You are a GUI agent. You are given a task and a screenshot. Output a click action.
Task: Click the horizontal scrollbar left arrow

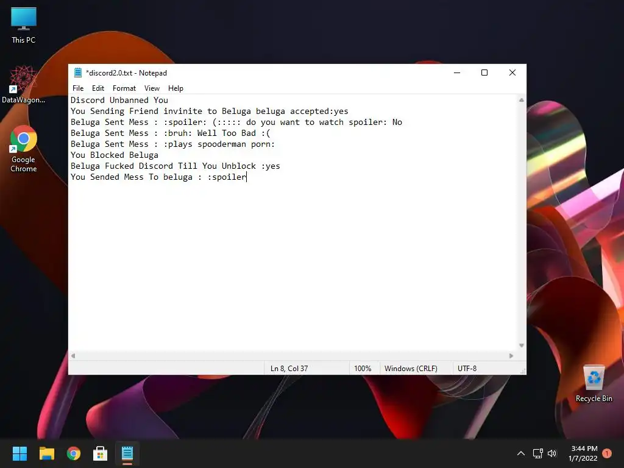pos(73,356)
